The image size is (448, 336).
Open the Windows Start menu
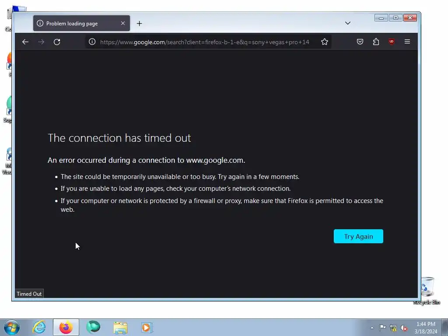[x=11, y=327]
